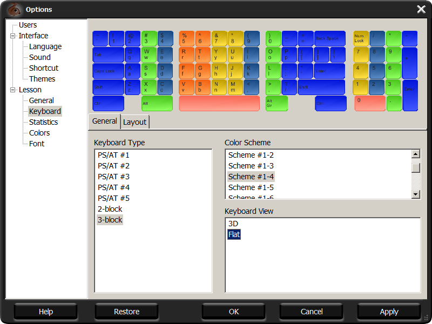Select the General tab above Keyboard Type

tap(104, 122)
